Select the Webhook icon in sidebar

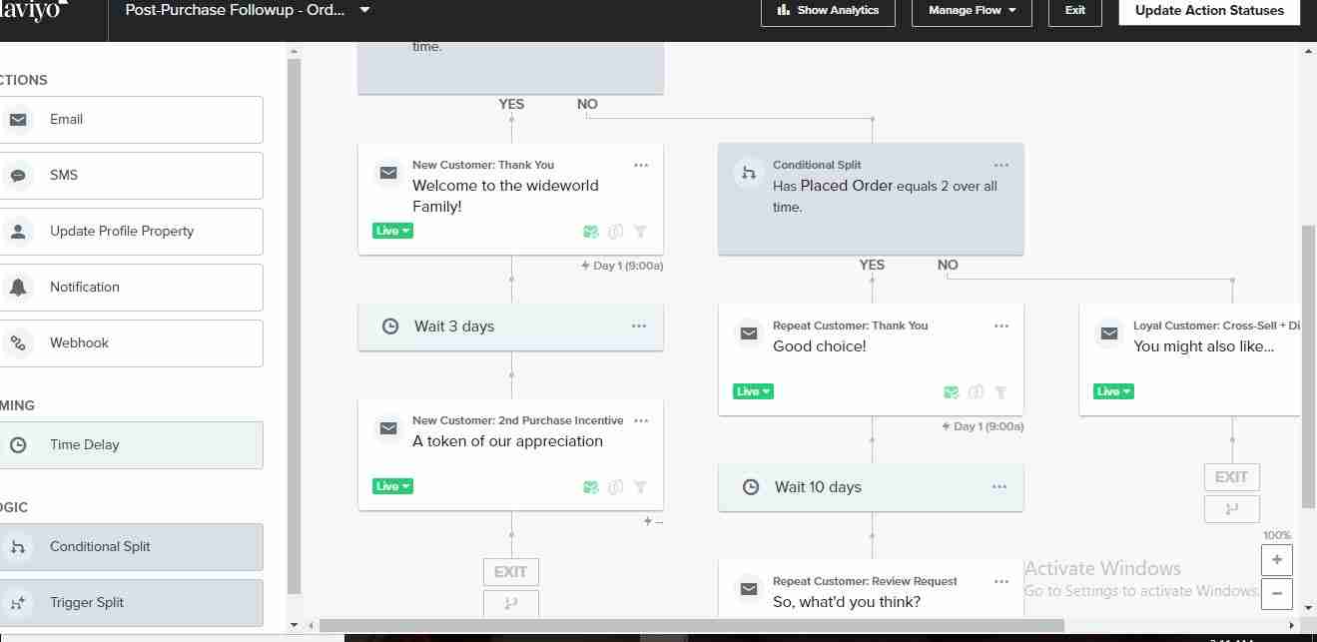[x=18, y=343]
